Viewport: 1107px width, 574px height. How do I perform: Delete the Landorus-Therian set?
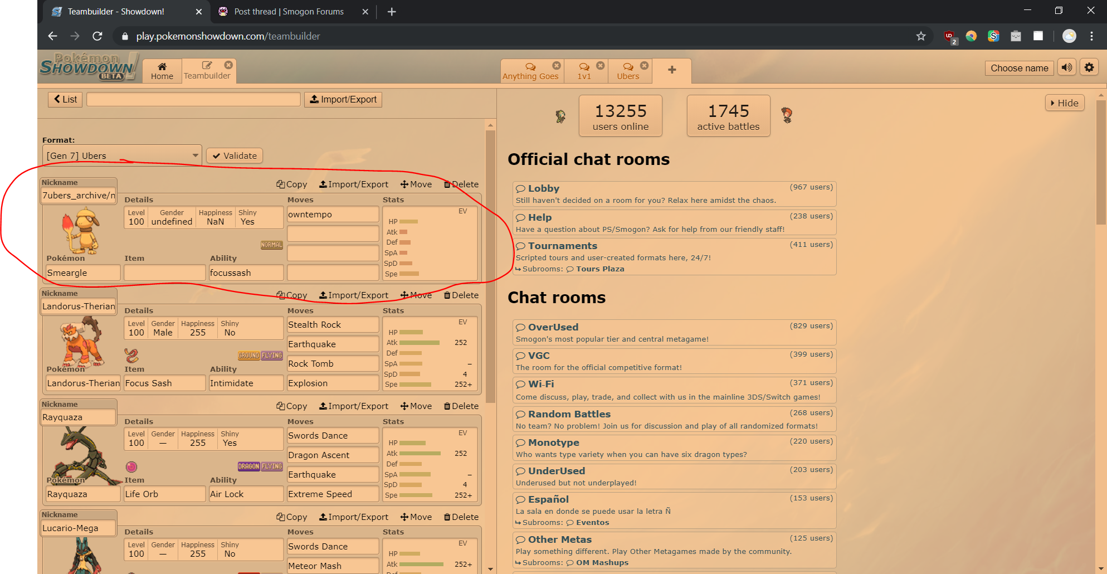(x=461, y=295)
